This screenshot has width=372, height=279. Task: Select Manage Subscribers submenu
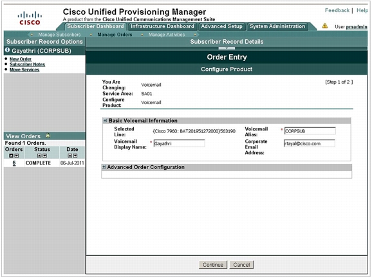59,35
